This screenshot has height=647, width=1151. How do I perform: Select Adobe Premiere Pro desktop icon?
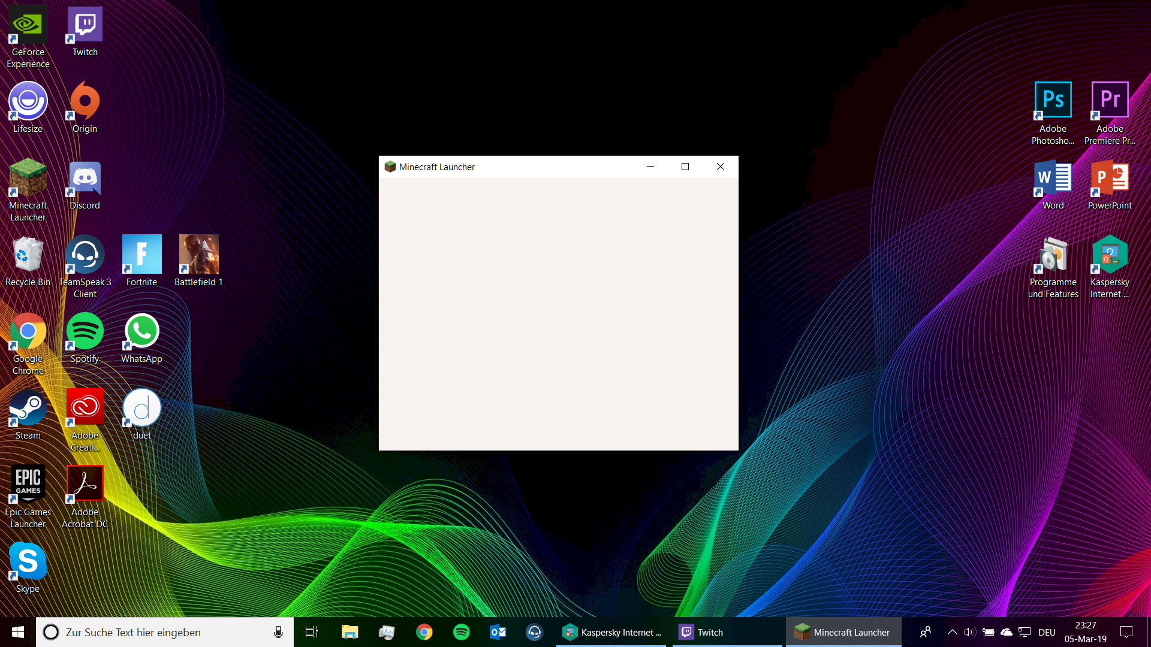[x=1110, y=114]
